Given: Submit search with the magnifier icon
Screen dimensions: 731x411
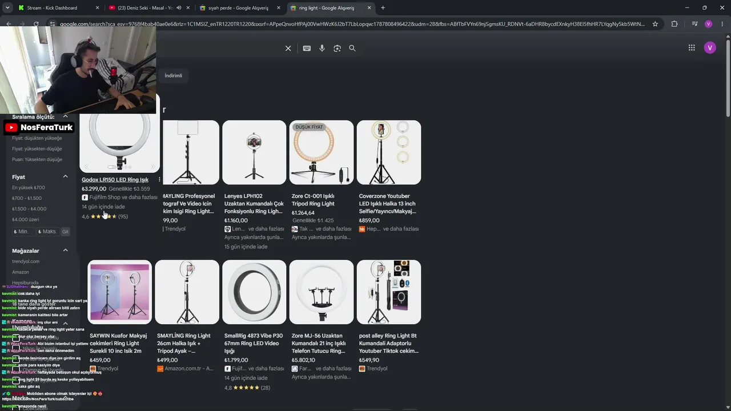Looking at the screenshot, I should pos(352,49).
